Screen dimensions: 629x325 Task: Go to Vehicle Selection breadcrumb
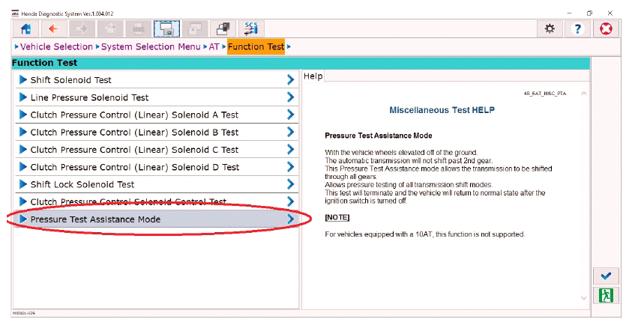[x=56, y=47]
